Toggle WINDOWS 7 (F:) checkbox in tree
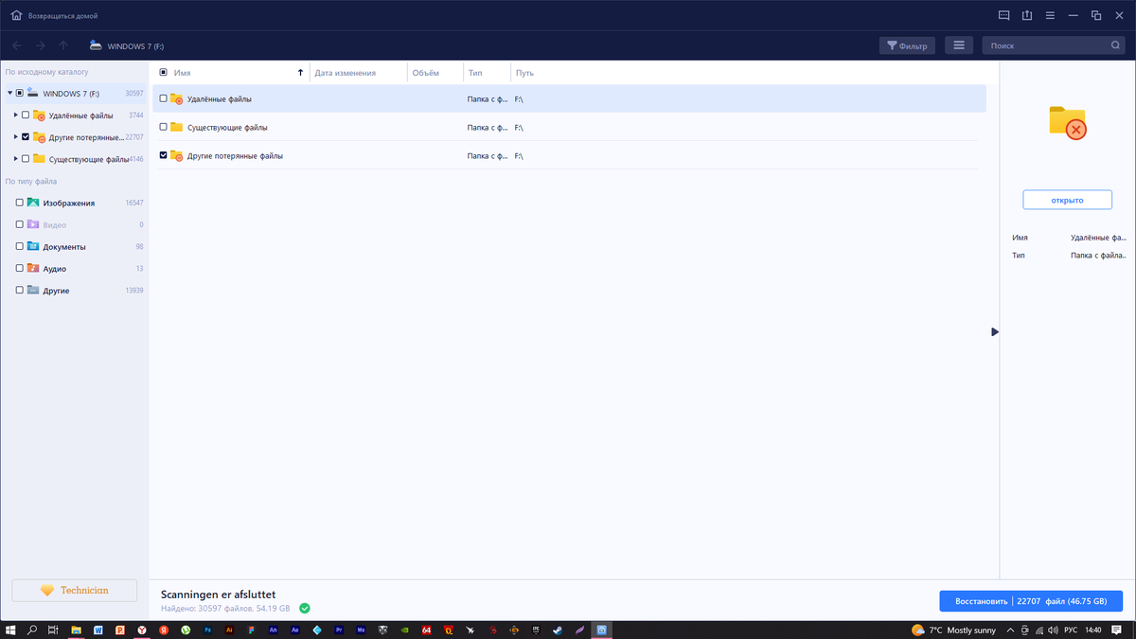Screen dimensions: 1136x639 pos(20,94)
